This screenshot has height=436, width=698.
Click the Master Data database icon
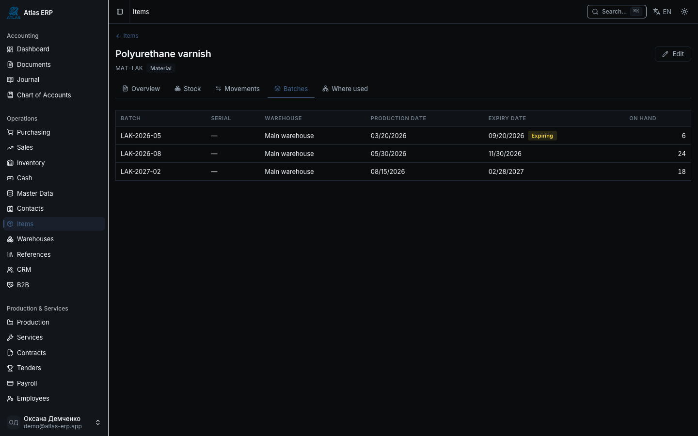click(x=10, y=193)
